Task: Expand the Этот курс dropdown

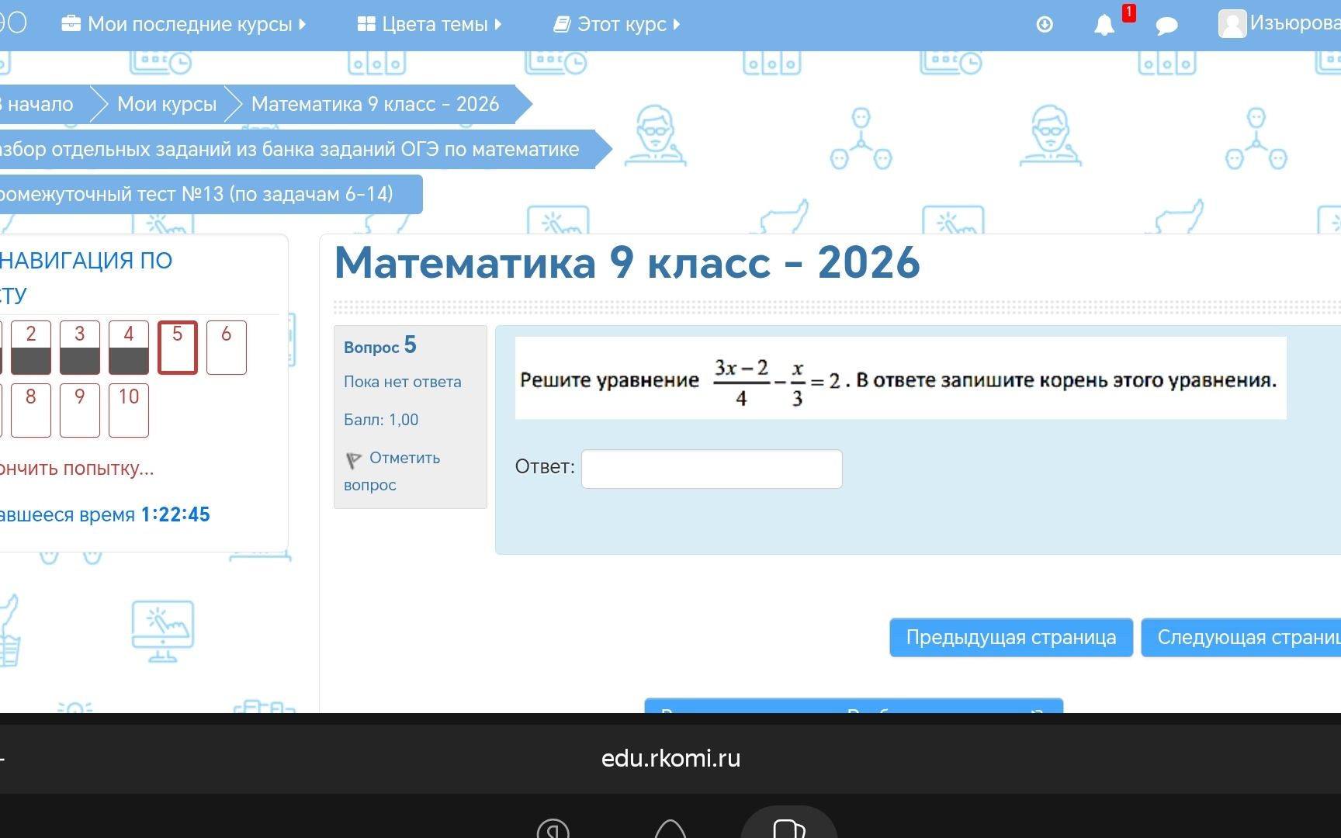Action: point(617,24)
